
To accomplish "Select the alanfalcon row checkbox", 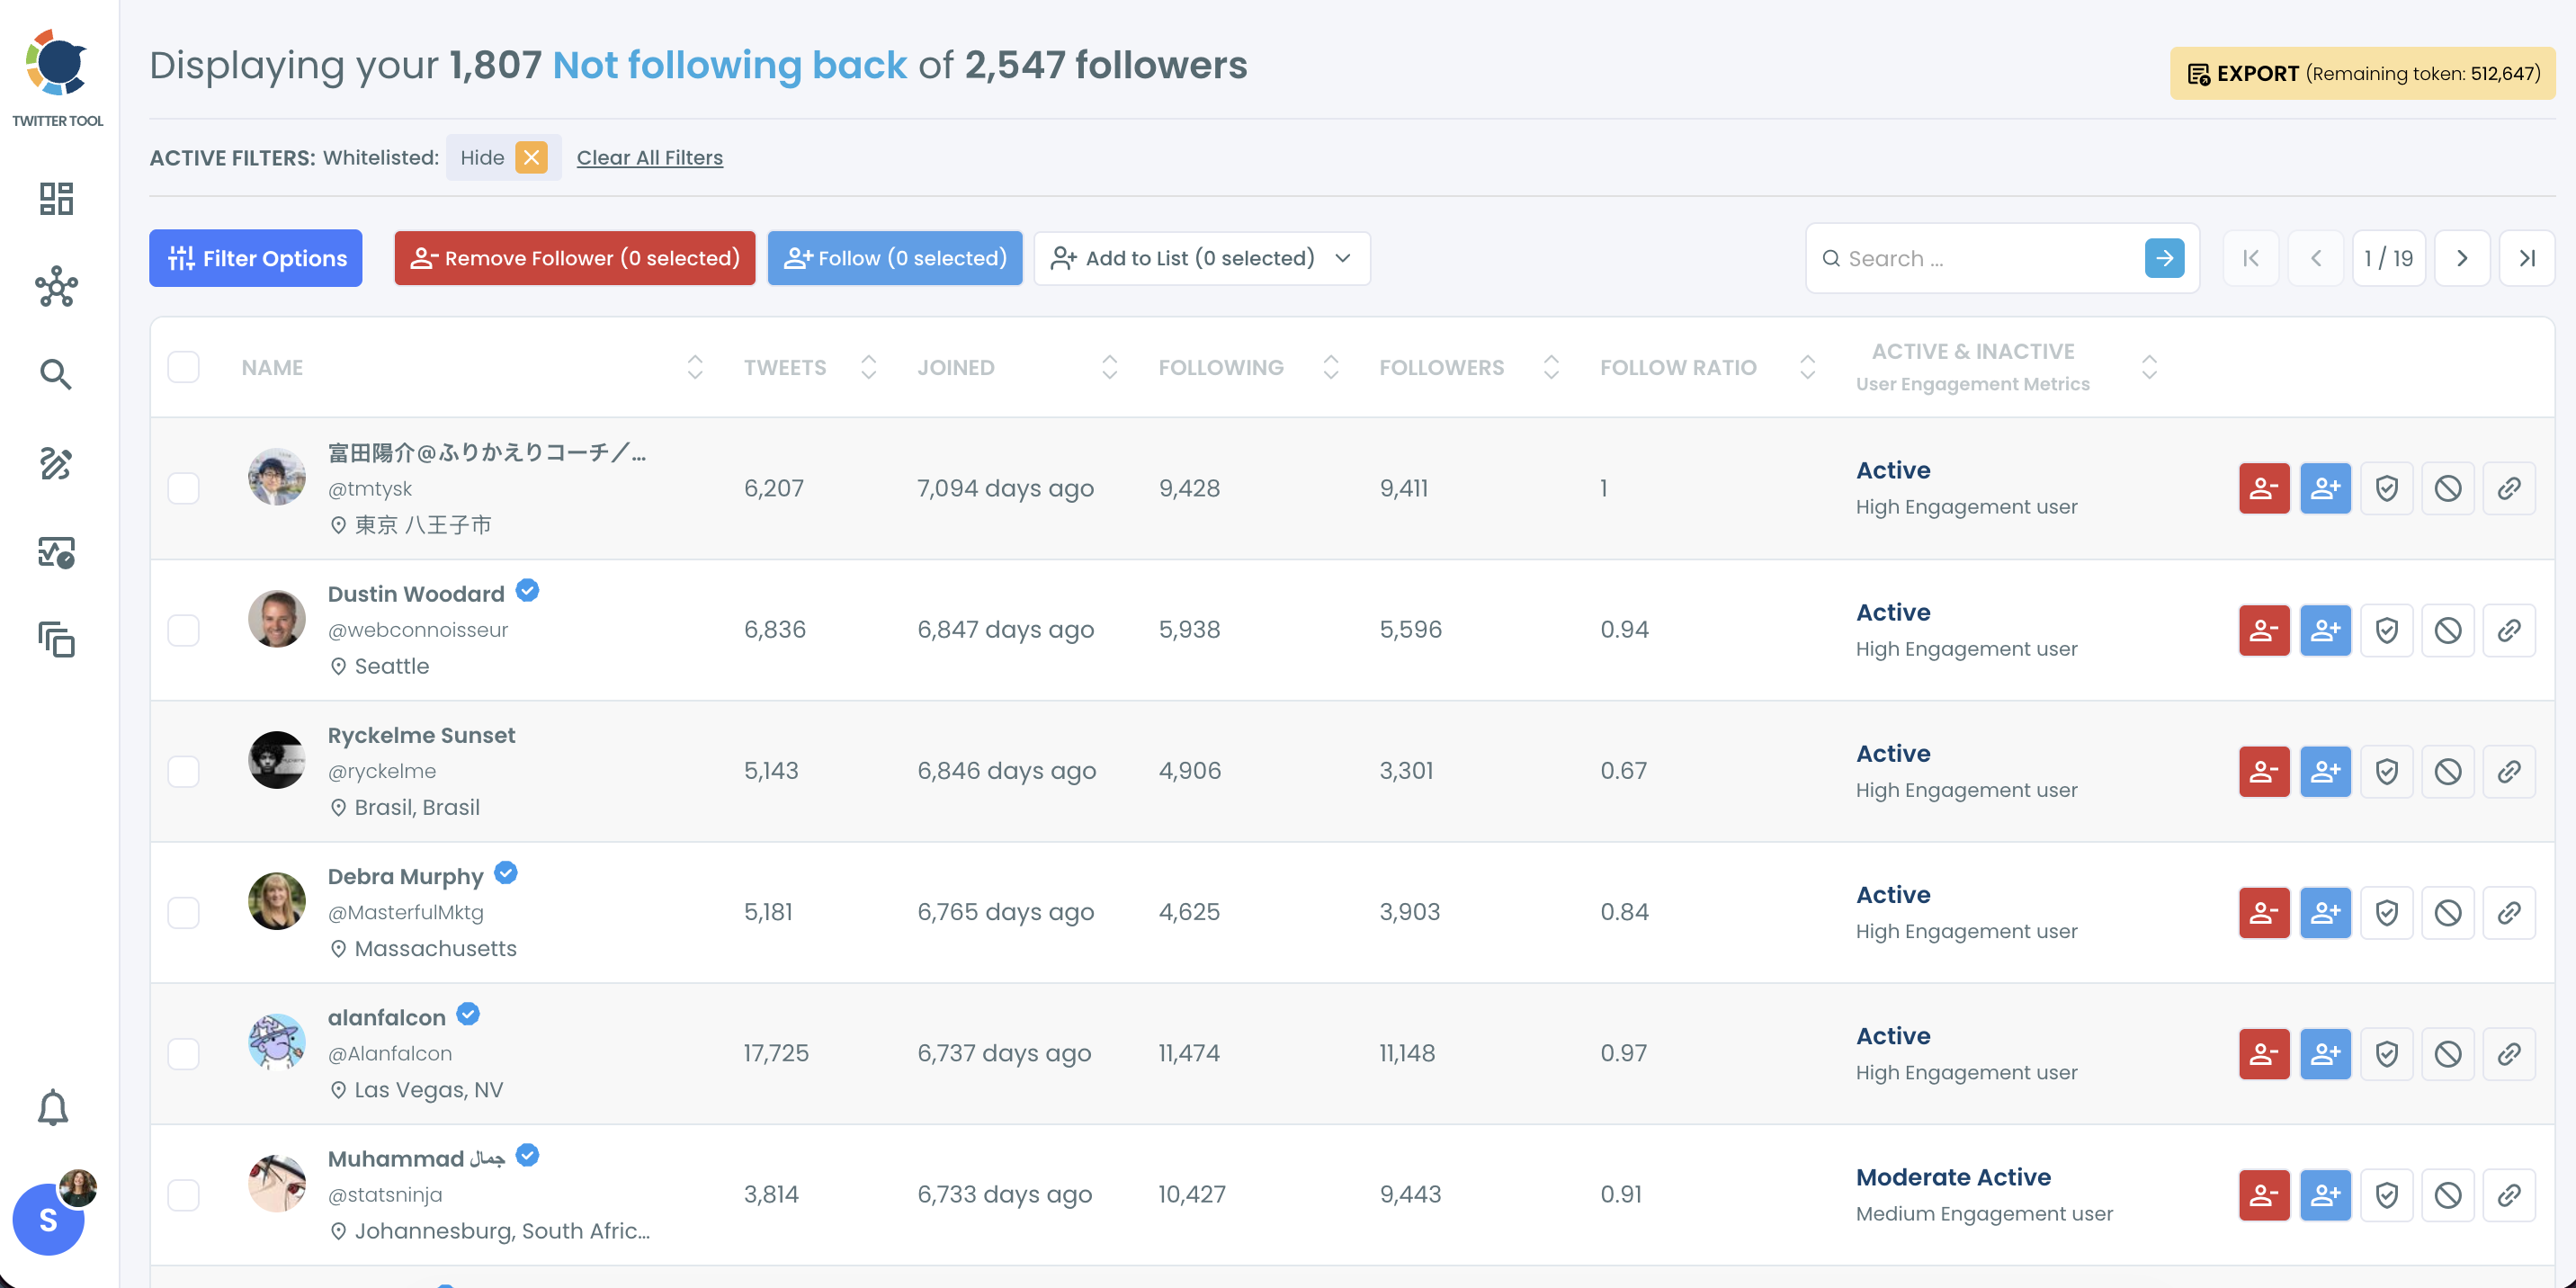I will pyautogui.click(x=183, y=1053).
